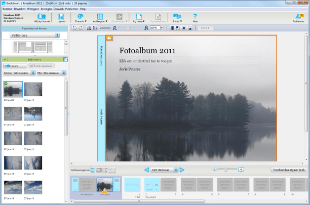
Task: Click the center image alignment icon
Action: (x=184, y=28)
